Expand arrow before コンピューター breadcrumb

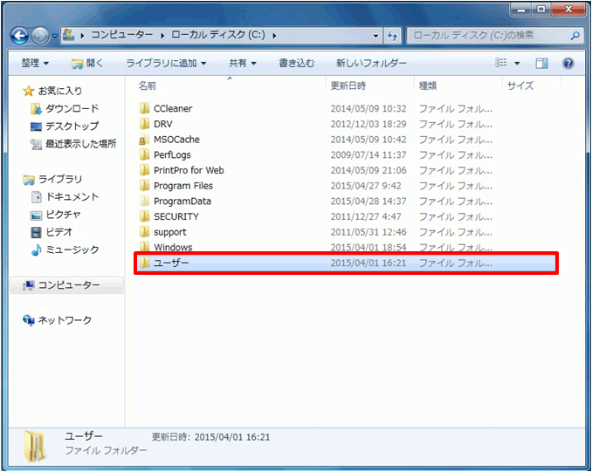coord(83,36)
